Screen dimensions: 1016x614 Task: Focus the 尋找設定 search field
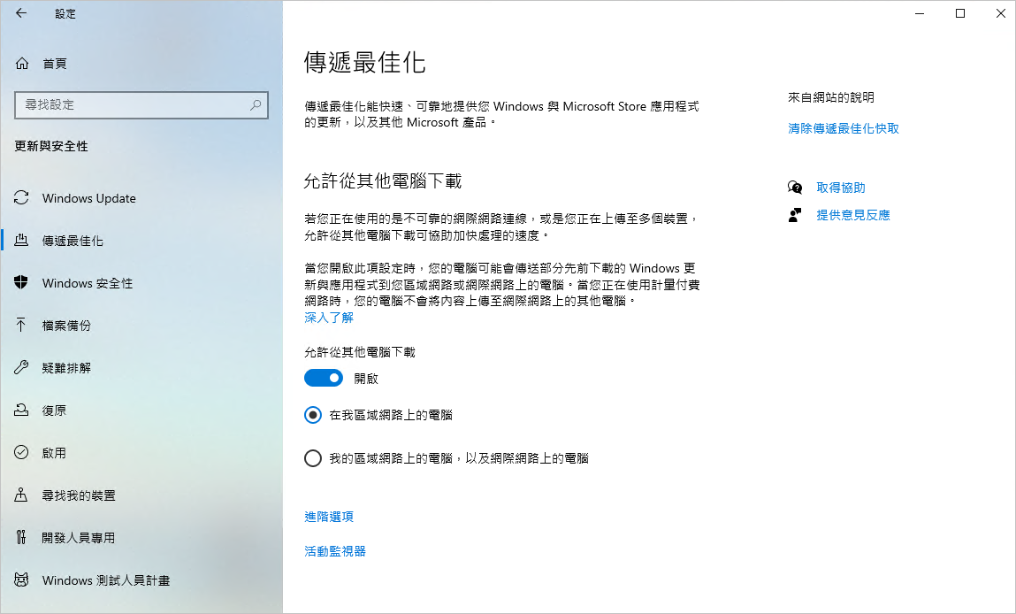[x=141, y=105]
